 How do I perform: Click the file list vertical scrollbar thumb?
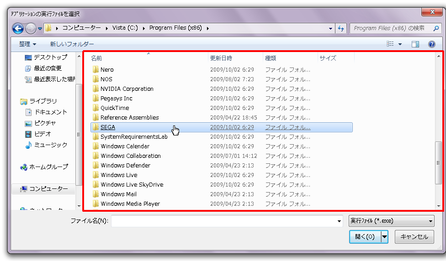(x=439, y=163)
